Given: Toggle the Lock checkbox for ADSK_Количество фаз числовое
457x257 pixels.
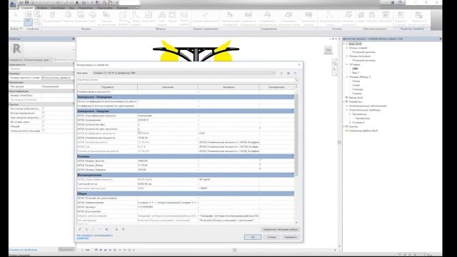Looking at the screenshot, I should click(x=260, y=128).
